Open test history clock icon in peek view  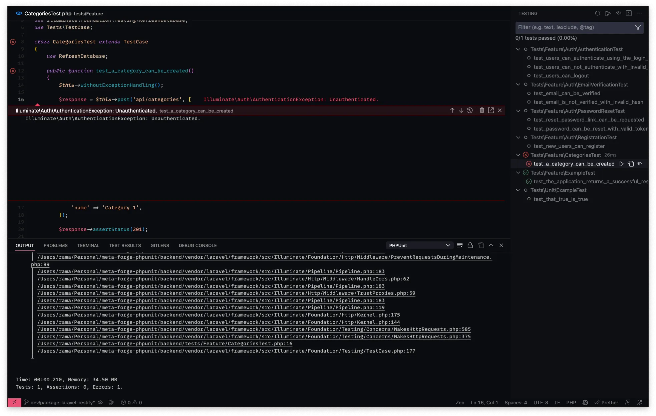pyautogui.click(x=470, y=111)
